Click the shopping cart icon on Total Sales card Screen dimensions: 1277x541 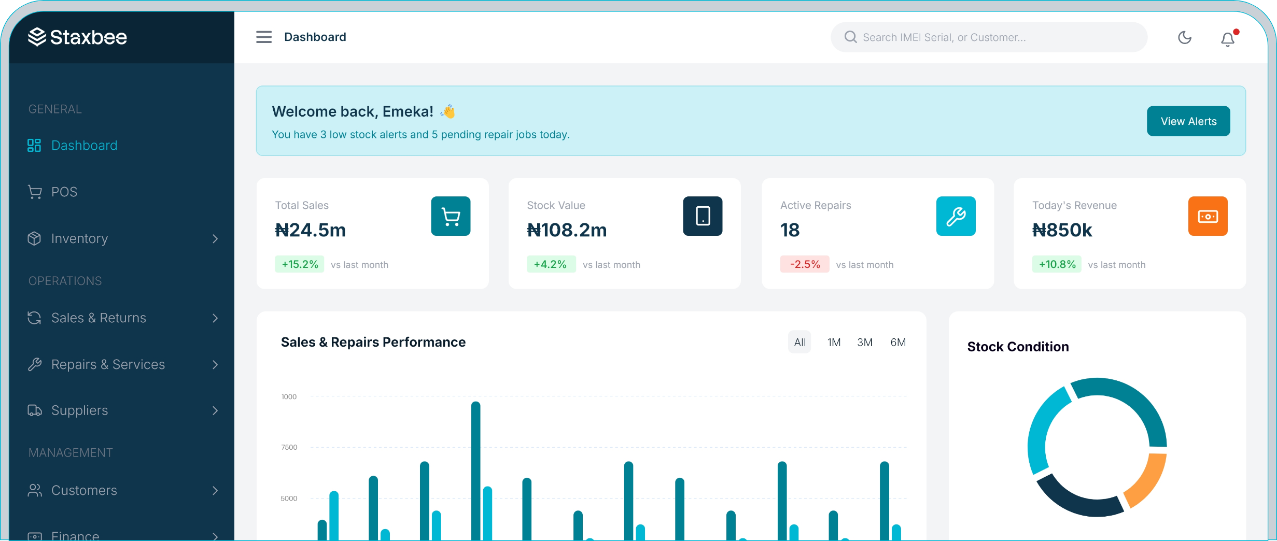[x=450, y=216]
